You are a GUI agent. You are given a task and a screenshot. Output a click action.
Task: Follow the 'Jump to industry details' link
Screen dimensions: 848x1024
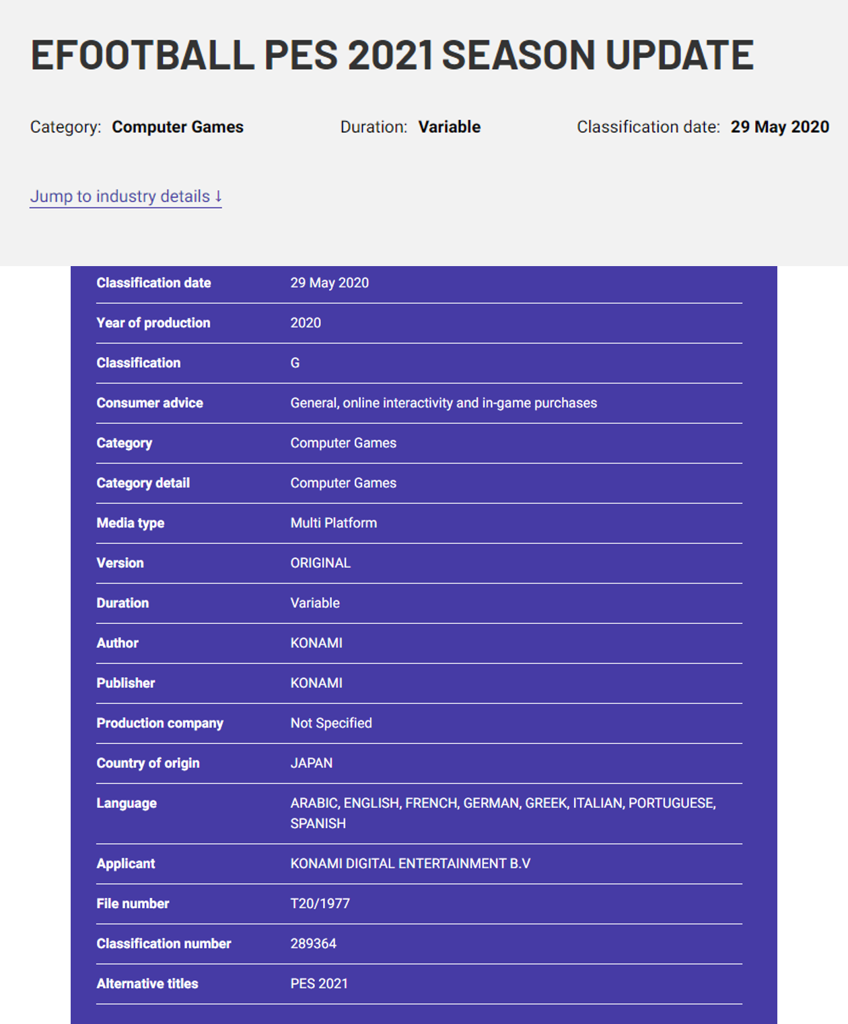point(126,196)
